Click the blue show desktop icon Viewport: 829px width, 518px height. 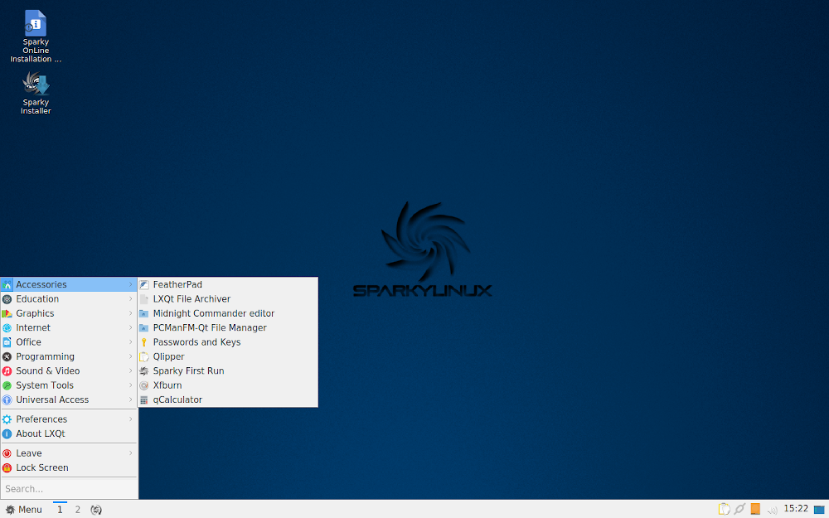[820, 510]
